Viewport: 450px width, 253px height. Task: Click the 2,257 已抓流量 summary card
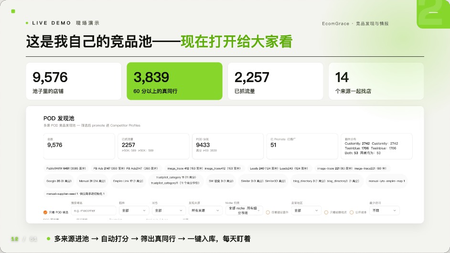pyautogui.click(x=276, y=81)
